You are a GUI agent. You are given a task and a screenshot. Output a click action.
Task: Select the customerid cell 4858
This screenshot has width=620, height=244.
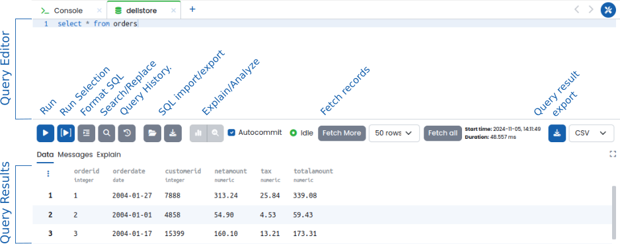[x=173, y=215]
